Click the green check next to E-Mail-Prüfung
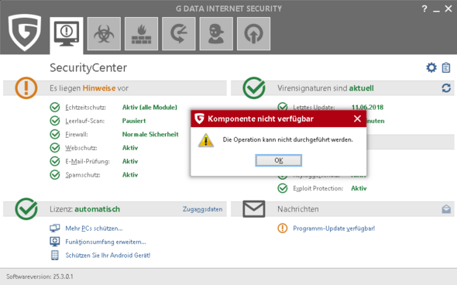Screen dimensions: 457x285 pyautogui.click(x=55, y=161)
